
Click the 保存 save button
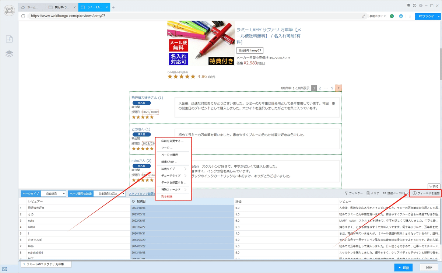click(x=429, y=267)
